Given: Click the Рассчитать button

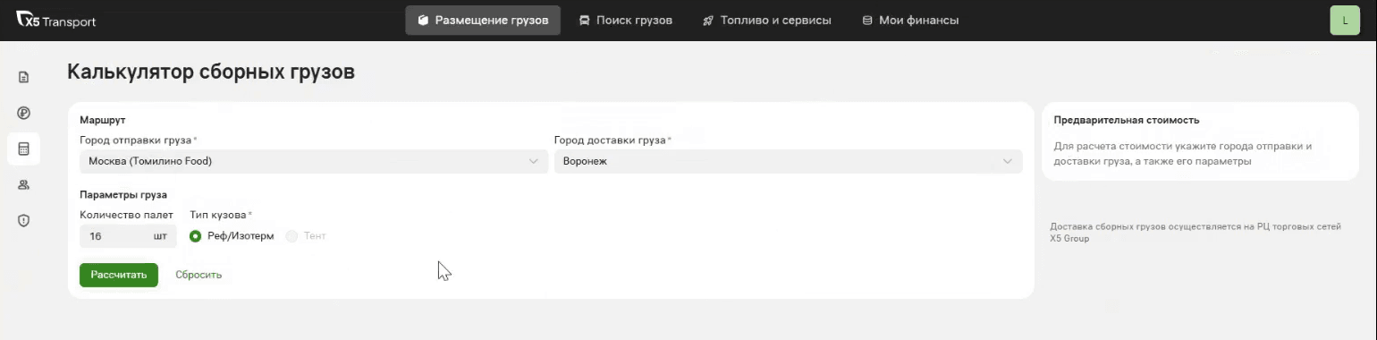Looking at the screenshot, I should [119, 275].
